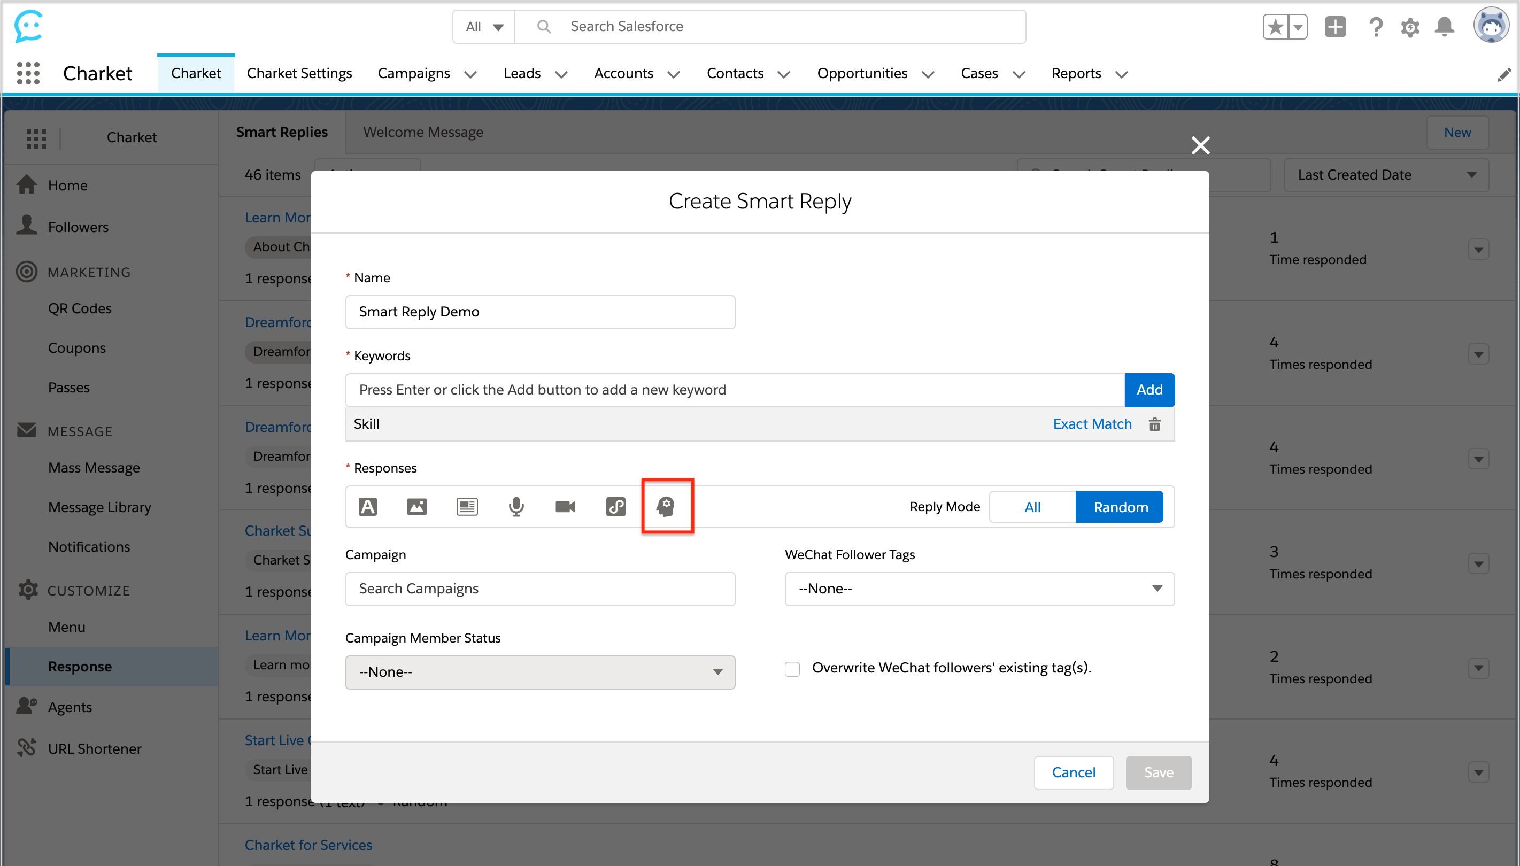
Task: Open the Leads navigation tab
Action: coord(522,73)
